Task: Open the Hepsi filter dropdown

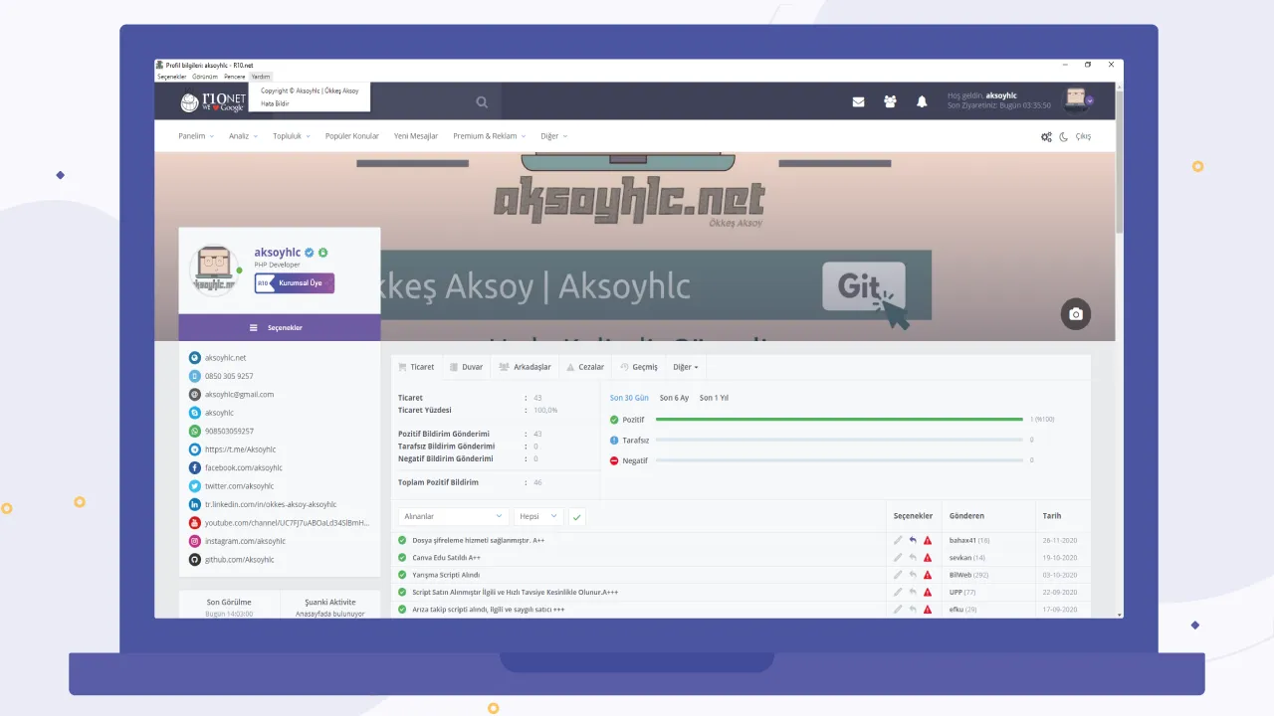Action: click(x=538, y=516)
